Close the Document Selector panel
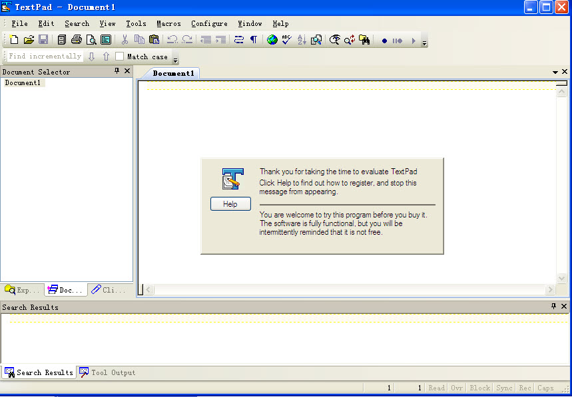 tap(127, 71)
